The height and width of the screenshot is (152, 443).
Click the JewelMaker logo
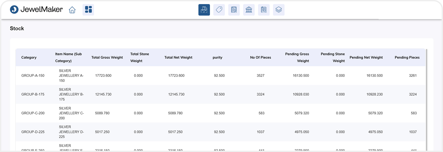pyautogui.click(x=36, y=10)
